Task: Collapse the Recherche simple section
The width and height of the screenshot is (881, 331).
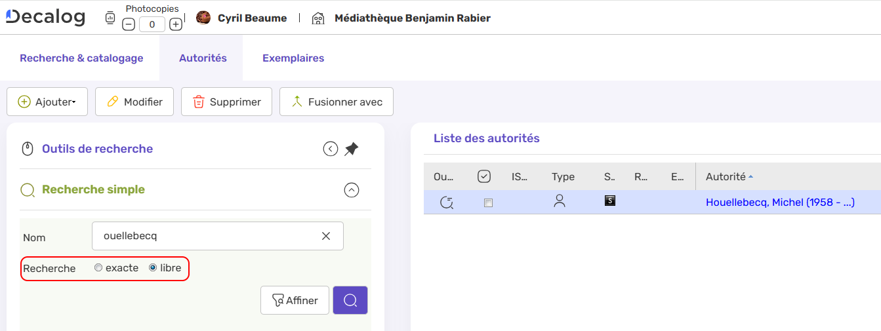Action: pos(352,190)
